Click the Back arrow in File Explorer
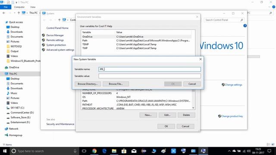 tap(4, 13)
